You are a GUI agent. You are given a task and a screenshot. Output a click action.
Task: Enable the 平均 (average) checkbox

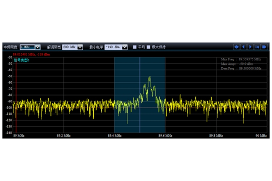[x=135, y=47]
